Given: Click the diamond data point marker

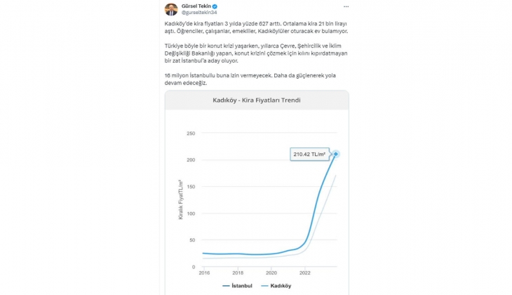Looking at the screenshot, I should coord(336,154).
